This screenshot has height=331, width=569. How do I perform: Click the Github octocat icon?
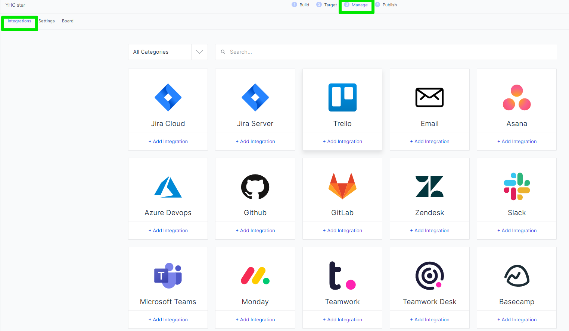tap(255, 187)
